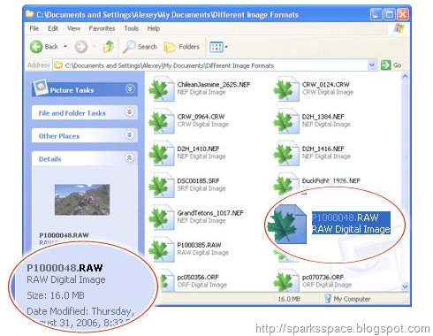Image resolution: width=433 pixels, height=336 pixels.
Task: Click the title bar folder icon
Action: pyautogui.click(x=29, y=14)
